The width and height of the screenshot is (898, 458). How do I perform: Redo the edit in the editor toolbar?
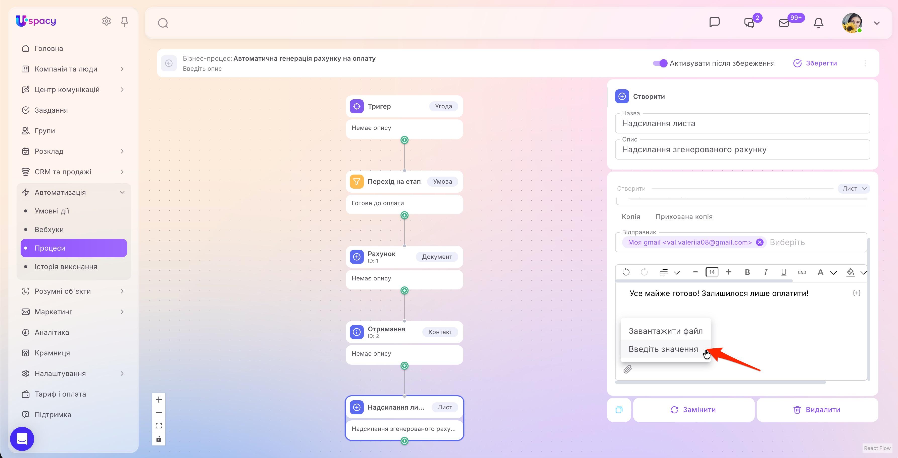point(644,272)
